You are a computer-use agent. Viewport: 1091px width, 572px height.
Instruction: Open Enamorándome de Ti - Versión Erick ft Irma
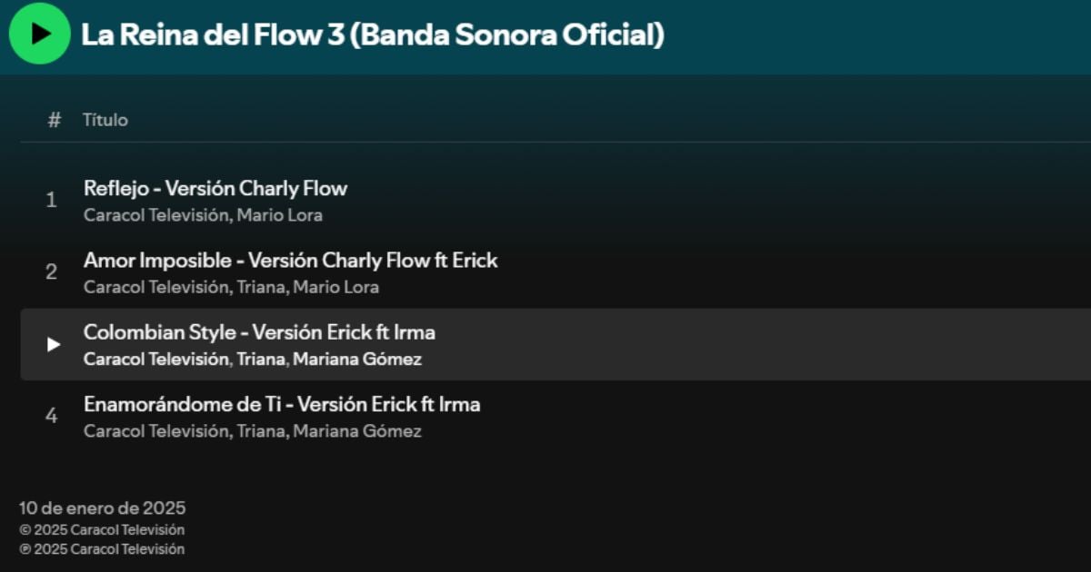pos(282,404)
